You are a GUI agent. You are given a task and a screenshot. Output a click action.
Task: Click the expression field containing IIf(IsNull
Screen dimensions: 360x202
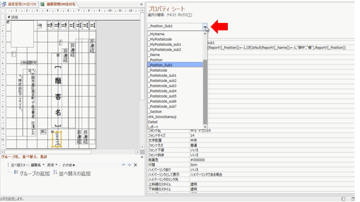point(281,48)
